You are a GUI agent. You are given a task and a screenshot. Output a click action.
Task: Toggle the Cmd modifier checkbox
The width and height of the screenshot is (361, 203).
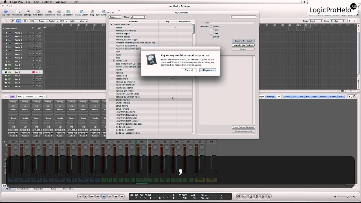coord(211,37)
